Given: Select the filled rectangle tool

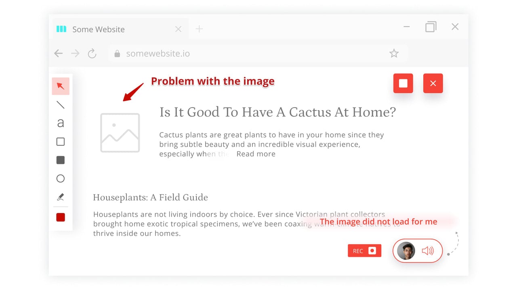Looking at the screenshot, I should tap(61, 160).
